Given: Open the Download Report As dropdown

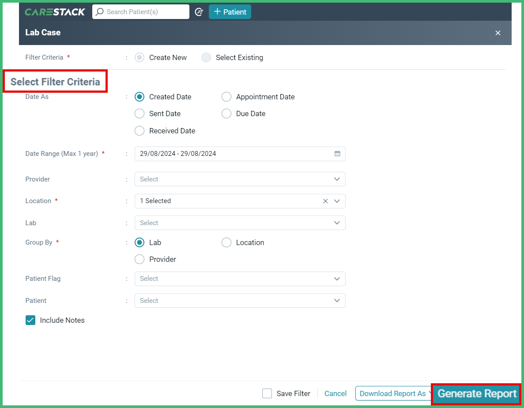Looking at the screenshot, I should (392, 393).
